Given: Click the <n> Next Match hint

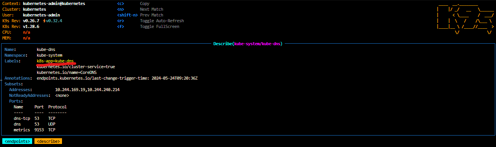Looking at the screenshot, I should [140, 9].
